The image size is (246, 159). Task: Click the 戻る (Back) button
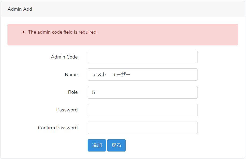tap(116, 145)
